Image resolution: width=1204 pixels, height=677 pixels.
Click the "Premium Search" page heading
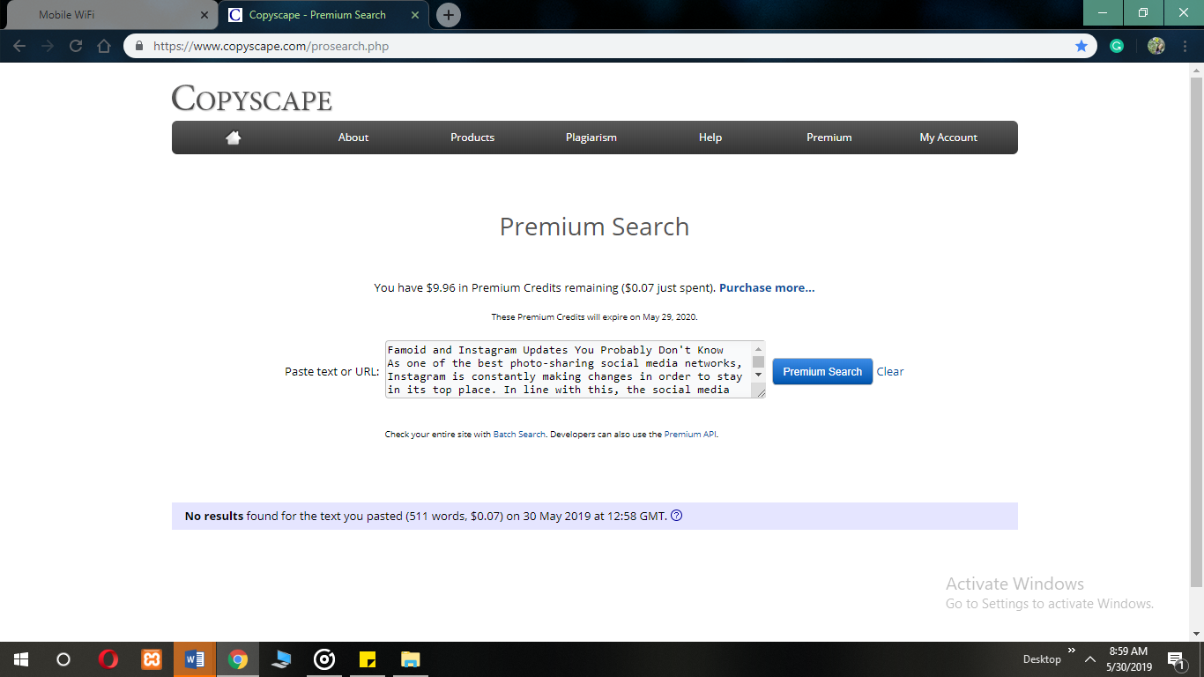594,227
